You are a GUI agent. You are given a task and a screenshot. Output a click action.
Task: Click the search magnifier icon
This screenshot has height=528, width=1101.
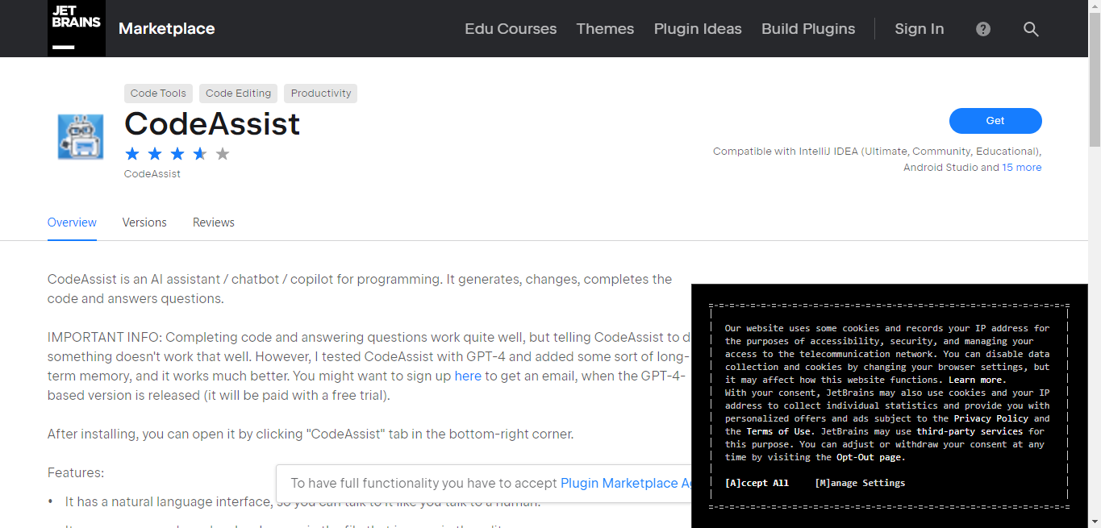(x=1031, y=29)
